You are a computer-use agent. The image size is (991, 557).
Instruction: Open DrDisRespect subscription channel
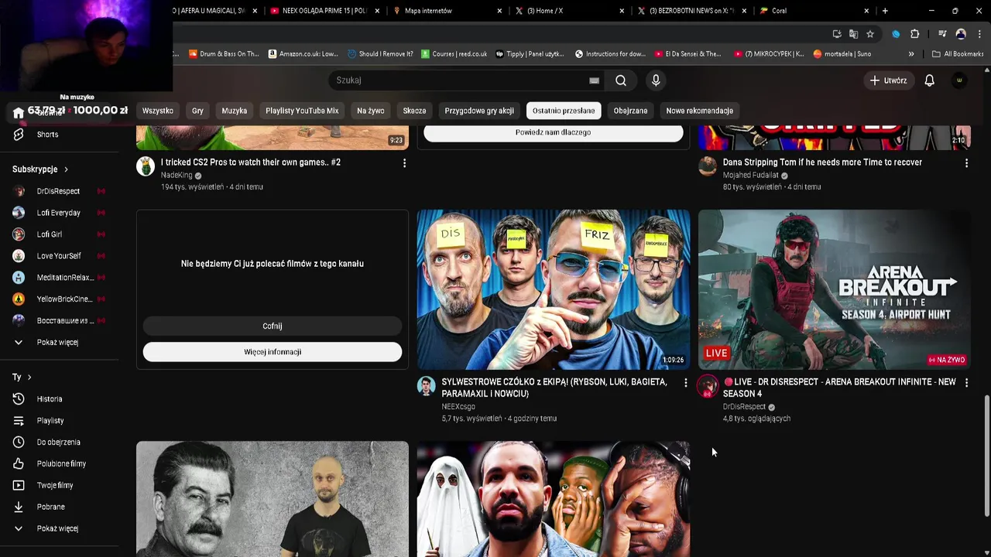tap(58, 191)
